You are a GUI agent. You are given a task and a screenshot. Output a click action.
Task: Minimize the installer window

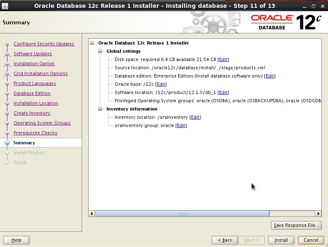pos(304,6)
